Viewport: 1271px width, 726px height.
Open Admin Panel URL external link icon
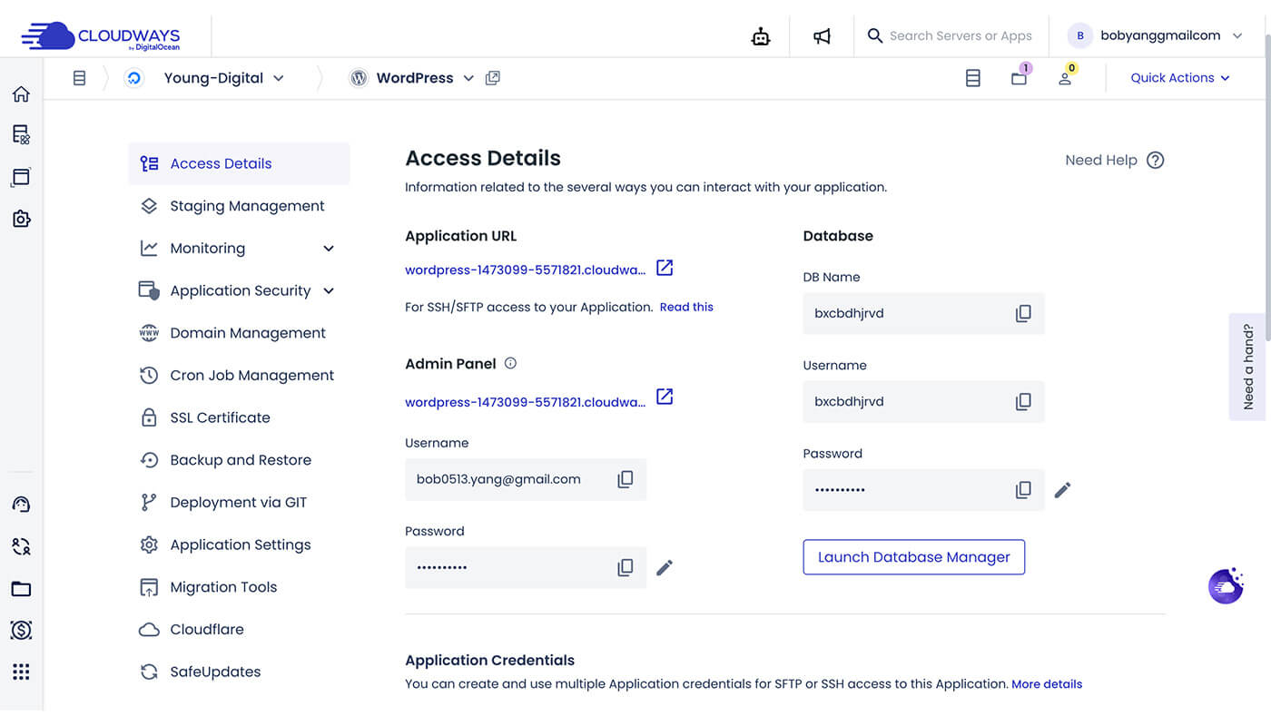pyautogui.click(x=665, y=397)
